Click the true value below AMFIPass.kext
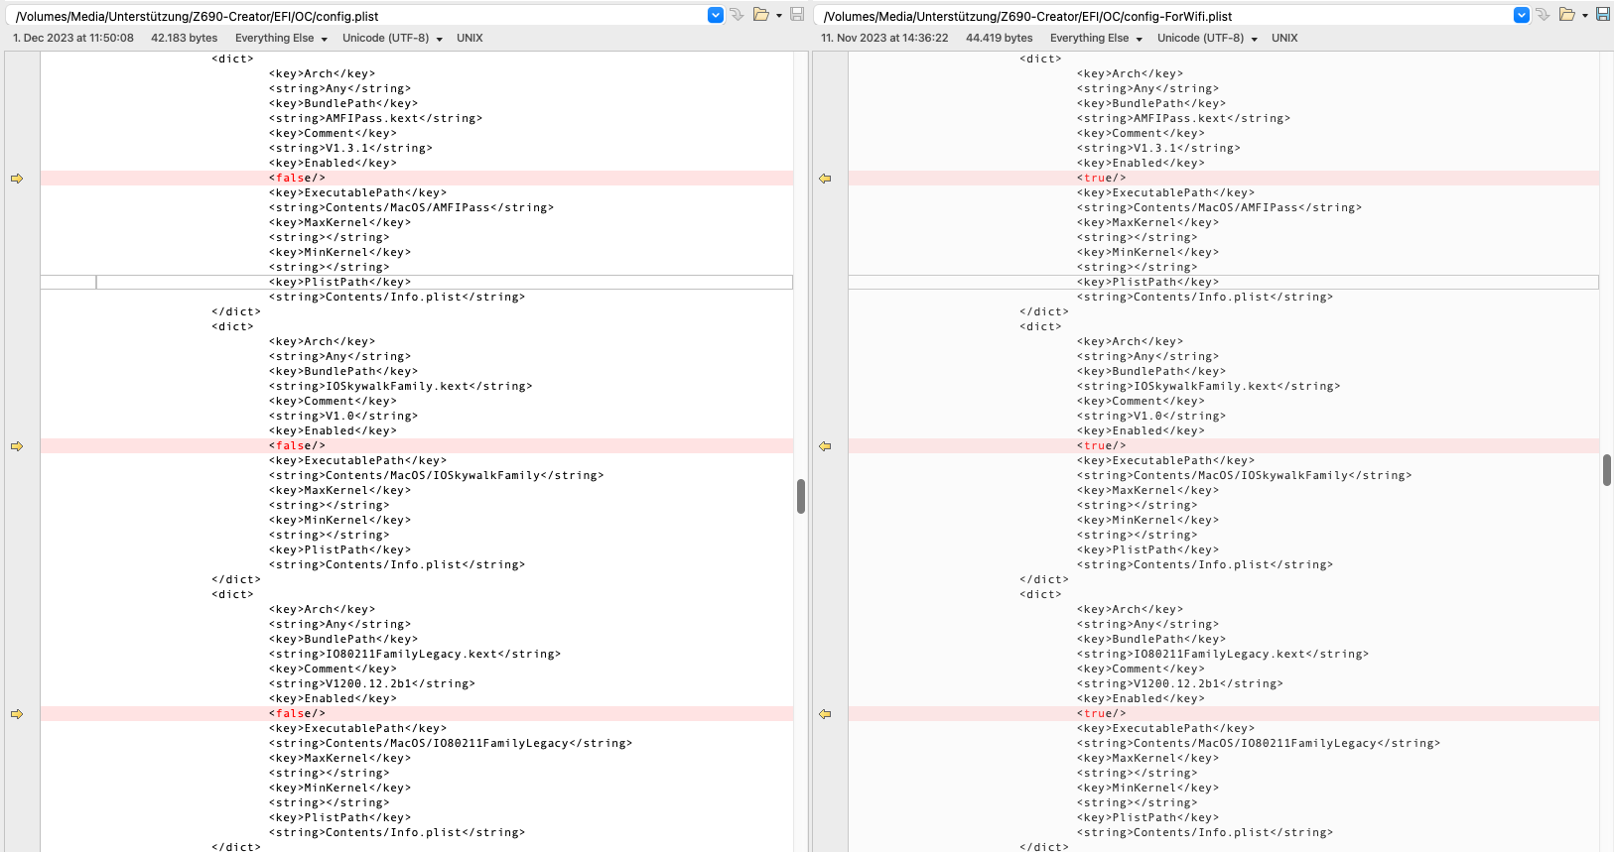This screenshot has width=1614, height=852. point(1102,179)
